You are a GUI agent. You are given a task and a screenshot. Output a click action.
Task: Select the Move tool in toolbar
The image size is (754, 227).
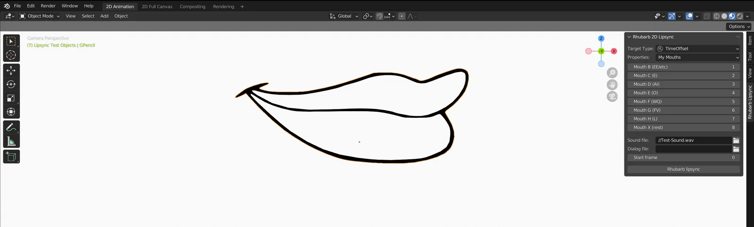(11, 71)
